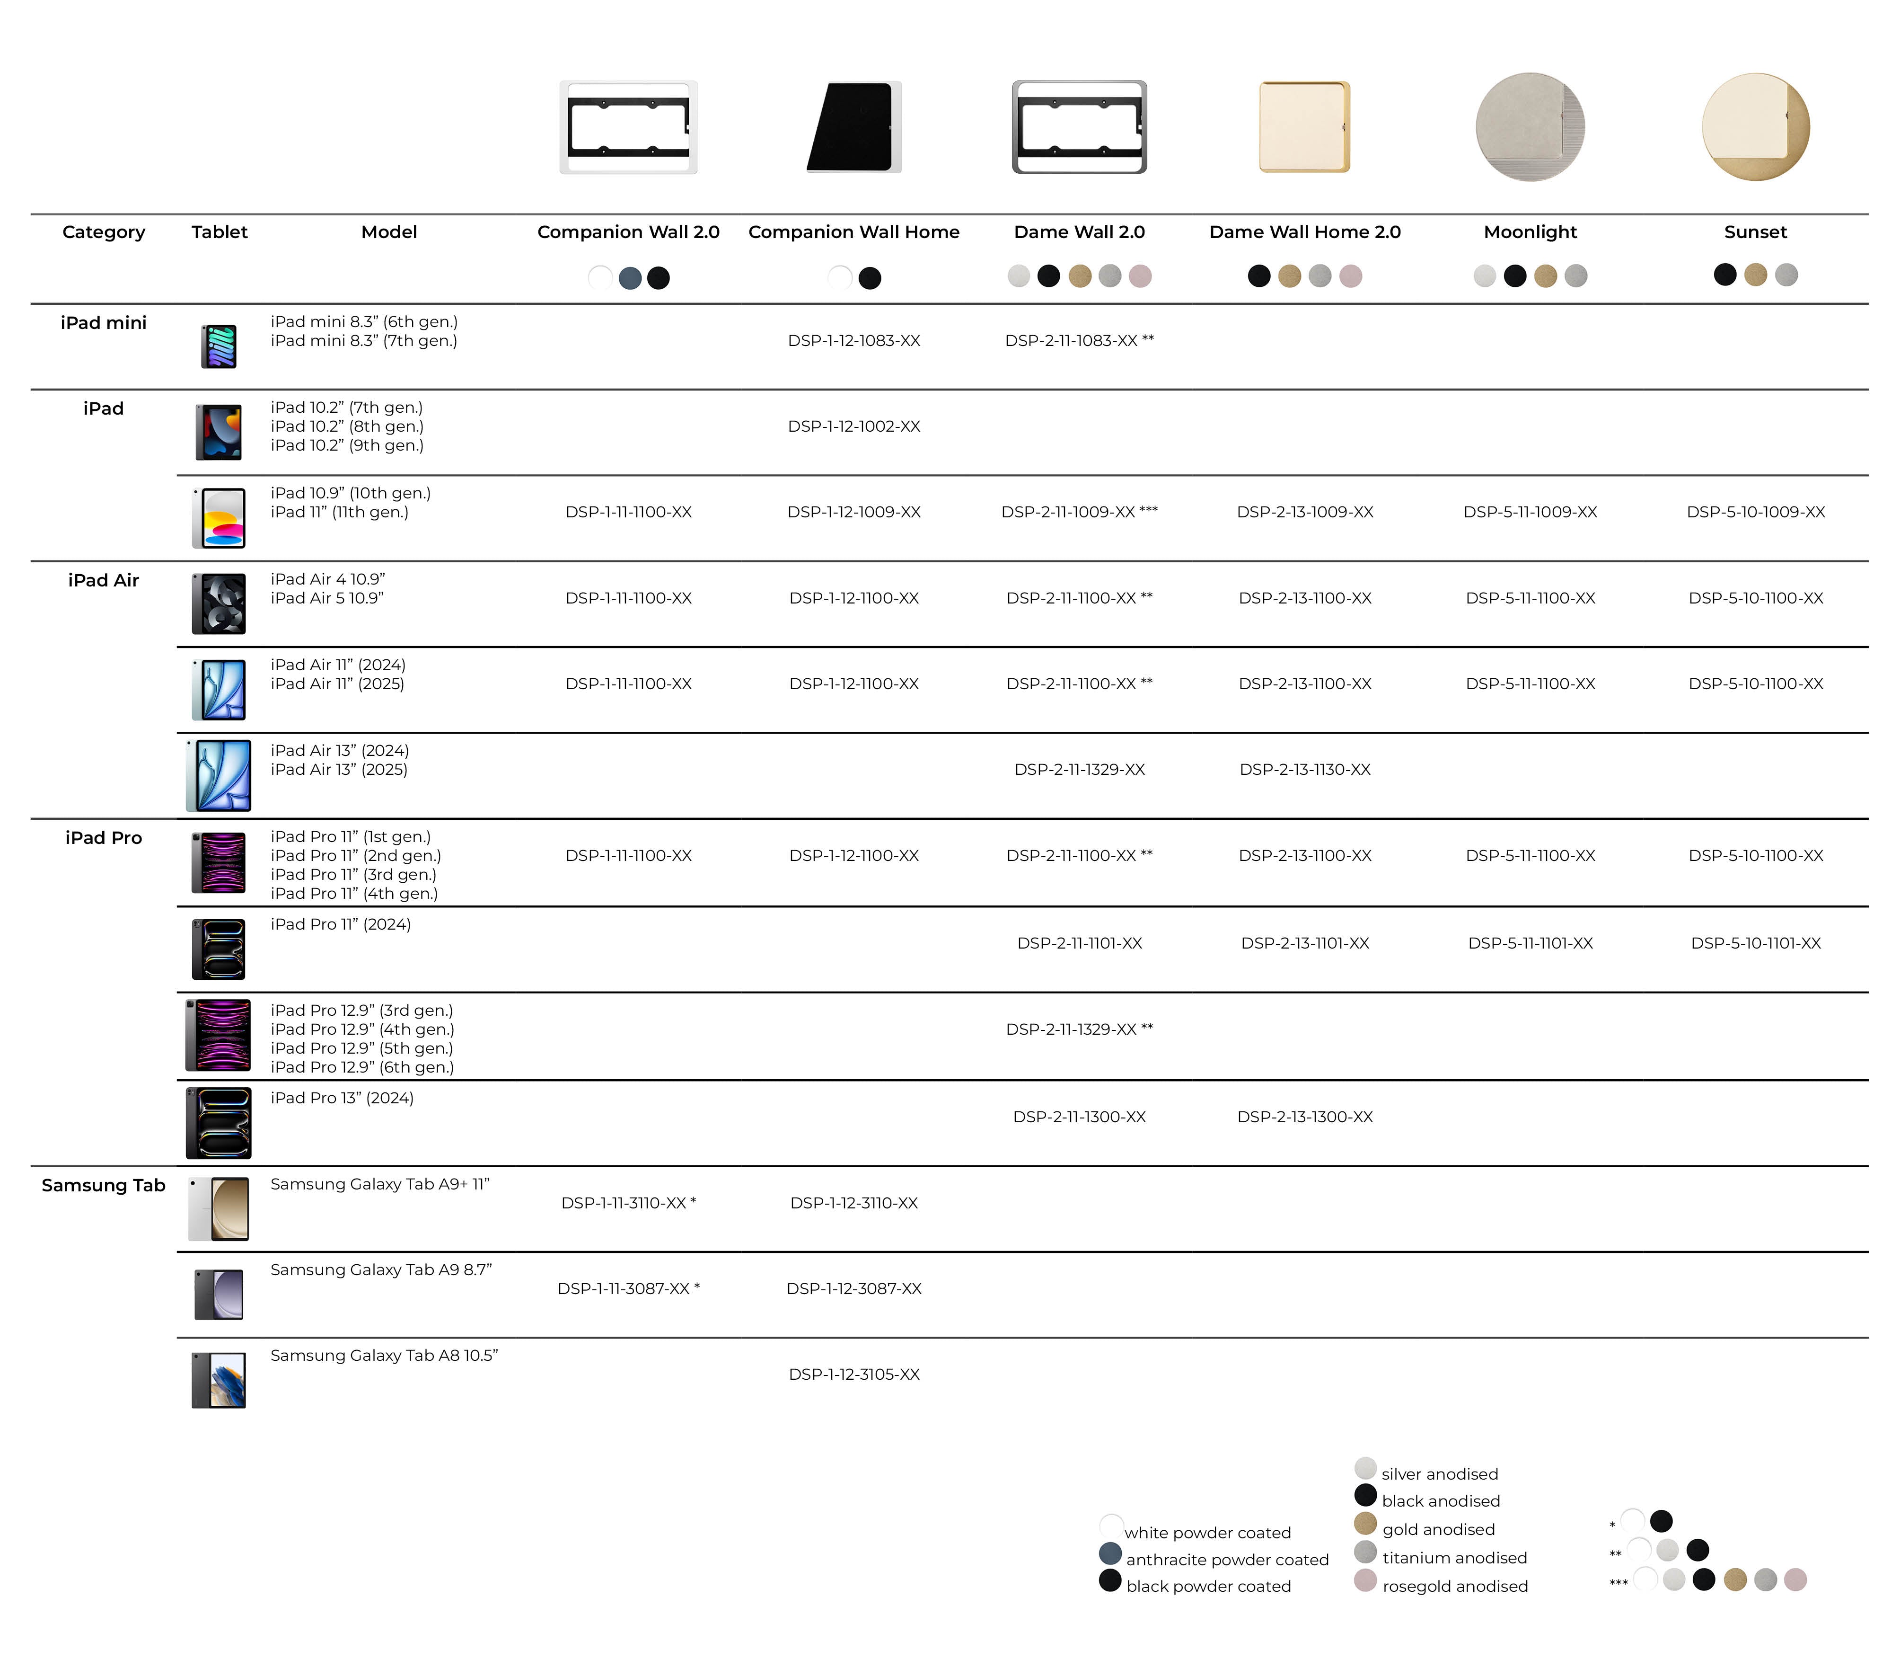Pick rosegold swatch under Dame Wall 2.0
The width and height of the screenshot is (1900, 1677).
click(x=1140, y=276)
